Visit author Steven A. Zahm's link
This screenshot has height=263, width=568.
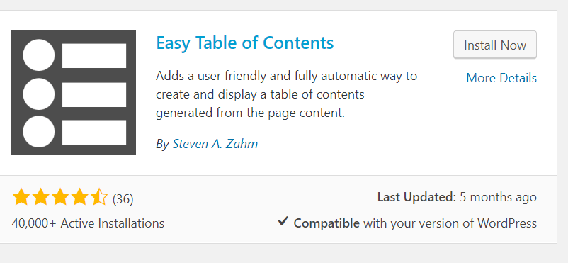pyautogui.click(x=215, y=144)
